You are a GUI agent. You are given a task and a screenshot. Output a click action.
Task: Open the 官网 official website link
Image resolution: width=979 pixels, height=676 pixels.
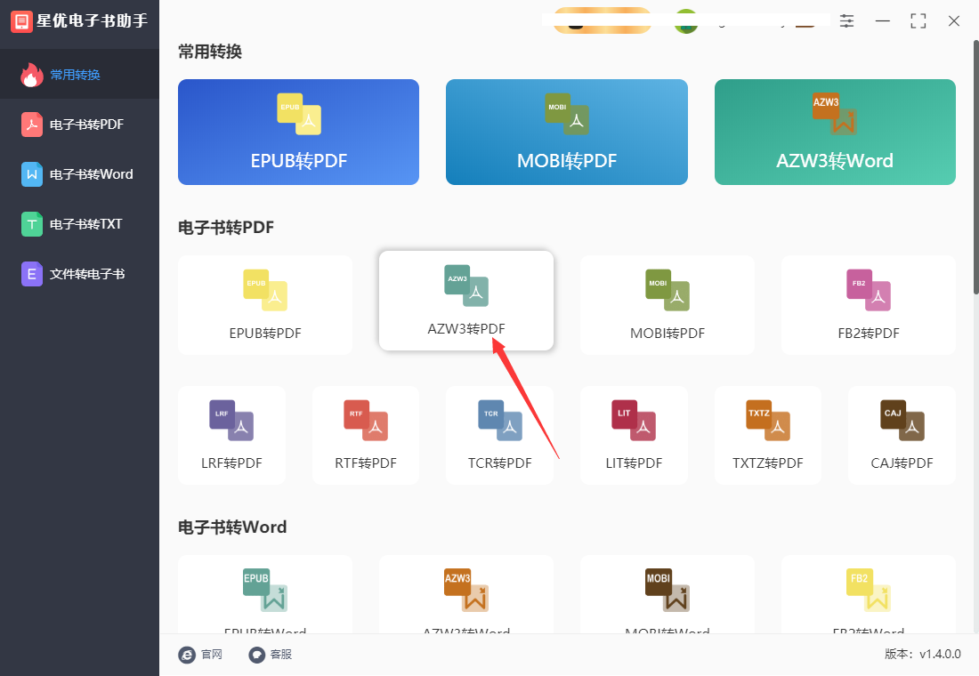pos(212,654)
